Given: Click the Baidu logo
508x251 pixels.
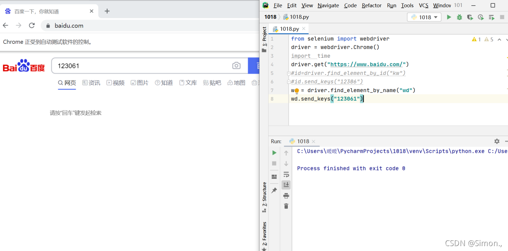Looking at the screenshot, I should [24, 66].
